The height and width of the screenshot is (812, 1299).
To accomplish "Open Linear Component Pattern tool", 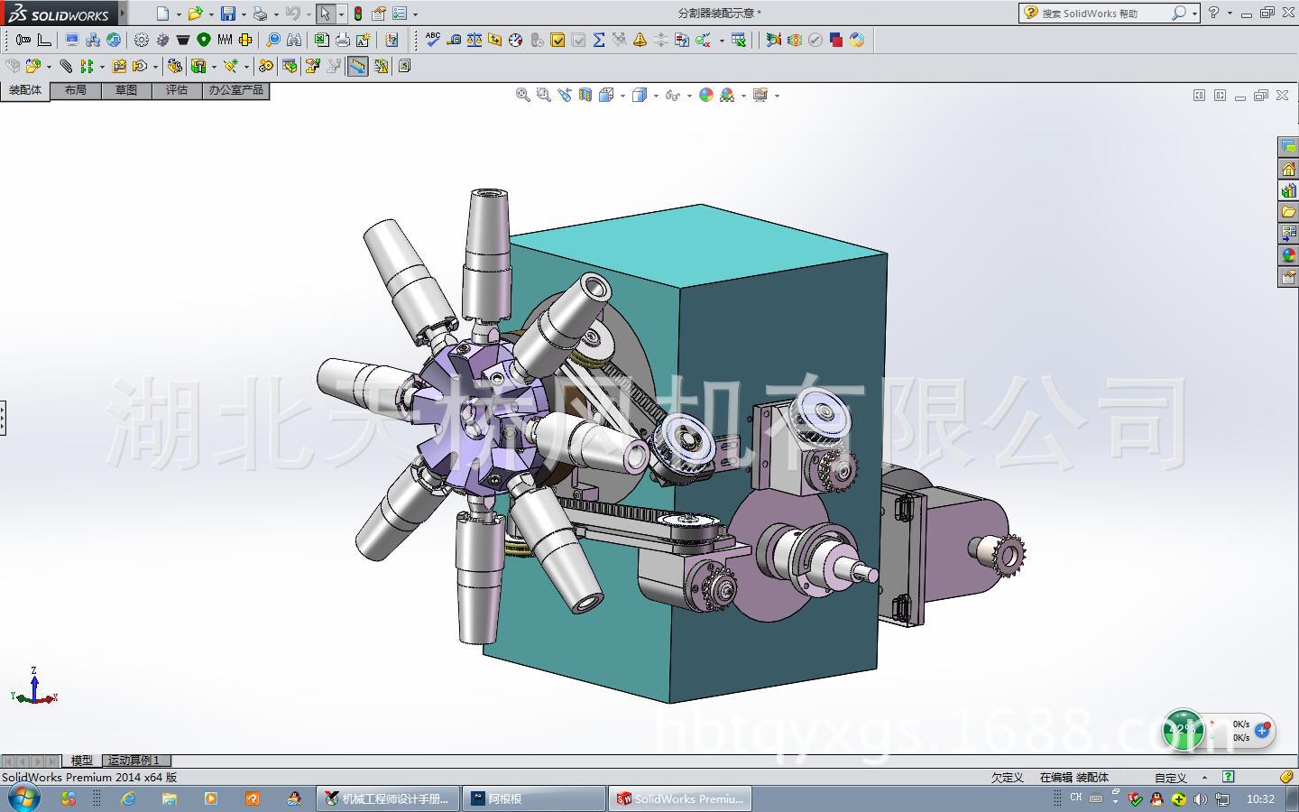I will (x=87, y=66).
